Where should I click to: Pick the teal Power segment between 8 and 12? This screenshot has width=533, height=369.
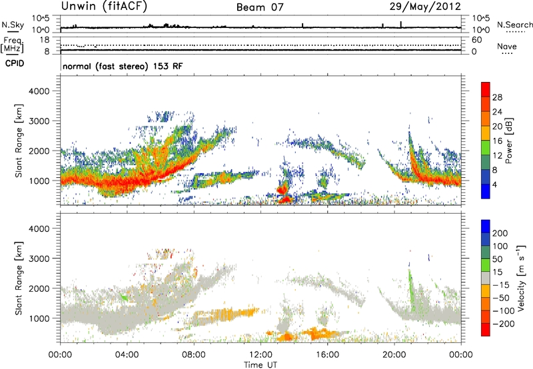(x=486, y=163)
